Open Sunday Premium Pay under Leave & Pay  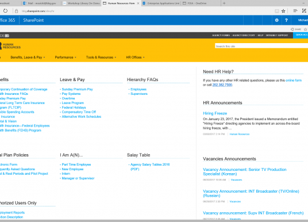77,89
